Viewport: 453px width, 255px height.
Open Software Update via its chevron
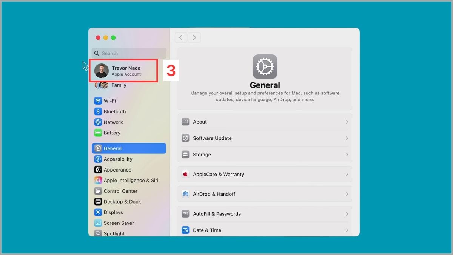[347, 138]
